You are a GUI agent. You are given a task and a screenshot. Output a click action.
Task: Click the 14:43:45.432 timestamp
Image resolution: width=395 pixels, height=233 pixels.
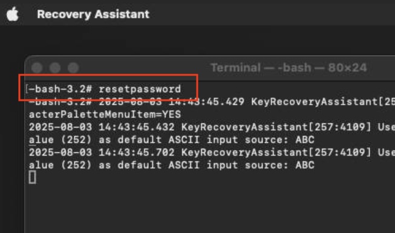point(137,127)
